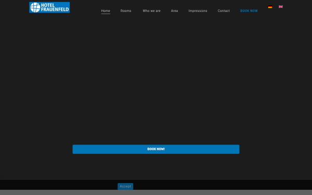Click the blue BOOK NOW navigation link

tap(249, 11)
